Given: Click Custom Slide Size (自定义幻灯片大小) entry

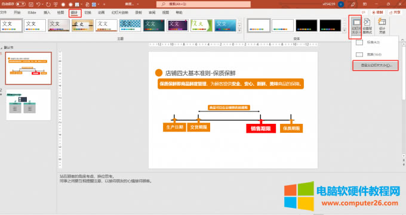Looking at the screenshot, I should 376,66.
